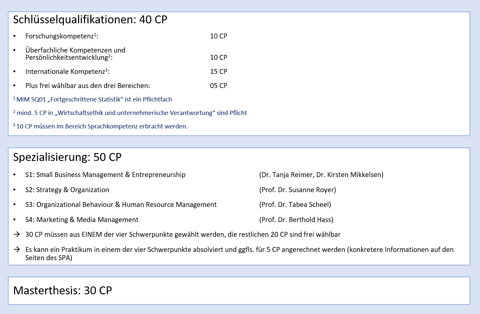Select the Wirtschaftsethik footnote text
Screen dimensions: 480x314
(x=132, y=113)
